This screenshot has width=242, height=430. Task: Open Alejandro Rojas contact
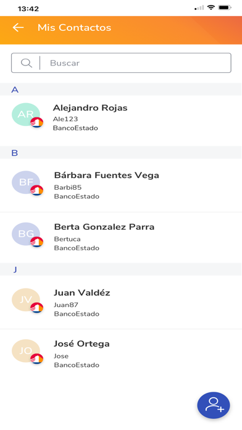(121, 117)
